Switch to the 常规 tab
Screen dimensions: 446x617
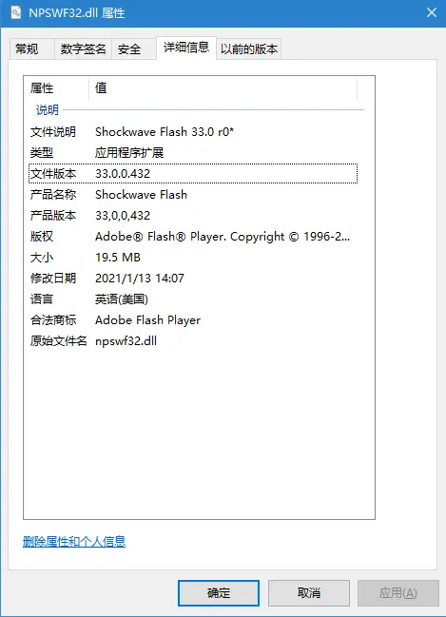pos(31,48)
